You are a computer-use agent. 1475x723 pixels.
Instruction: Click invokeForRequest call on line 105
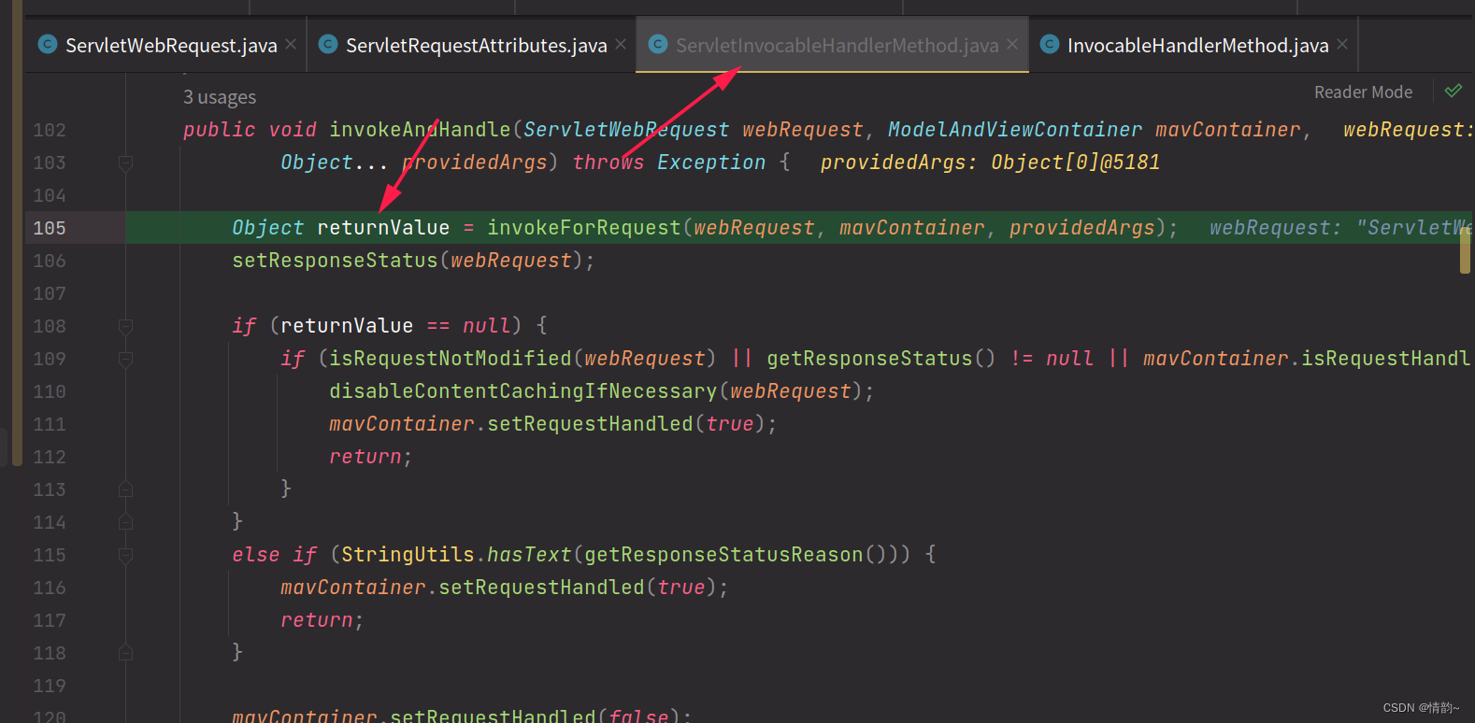pyautogui.click(x=584, y=228)
